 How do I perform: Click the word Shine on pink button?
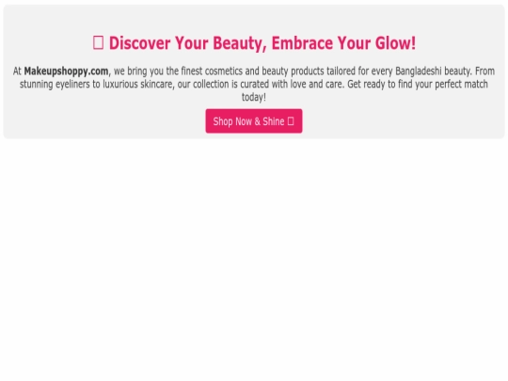(273, 121)
